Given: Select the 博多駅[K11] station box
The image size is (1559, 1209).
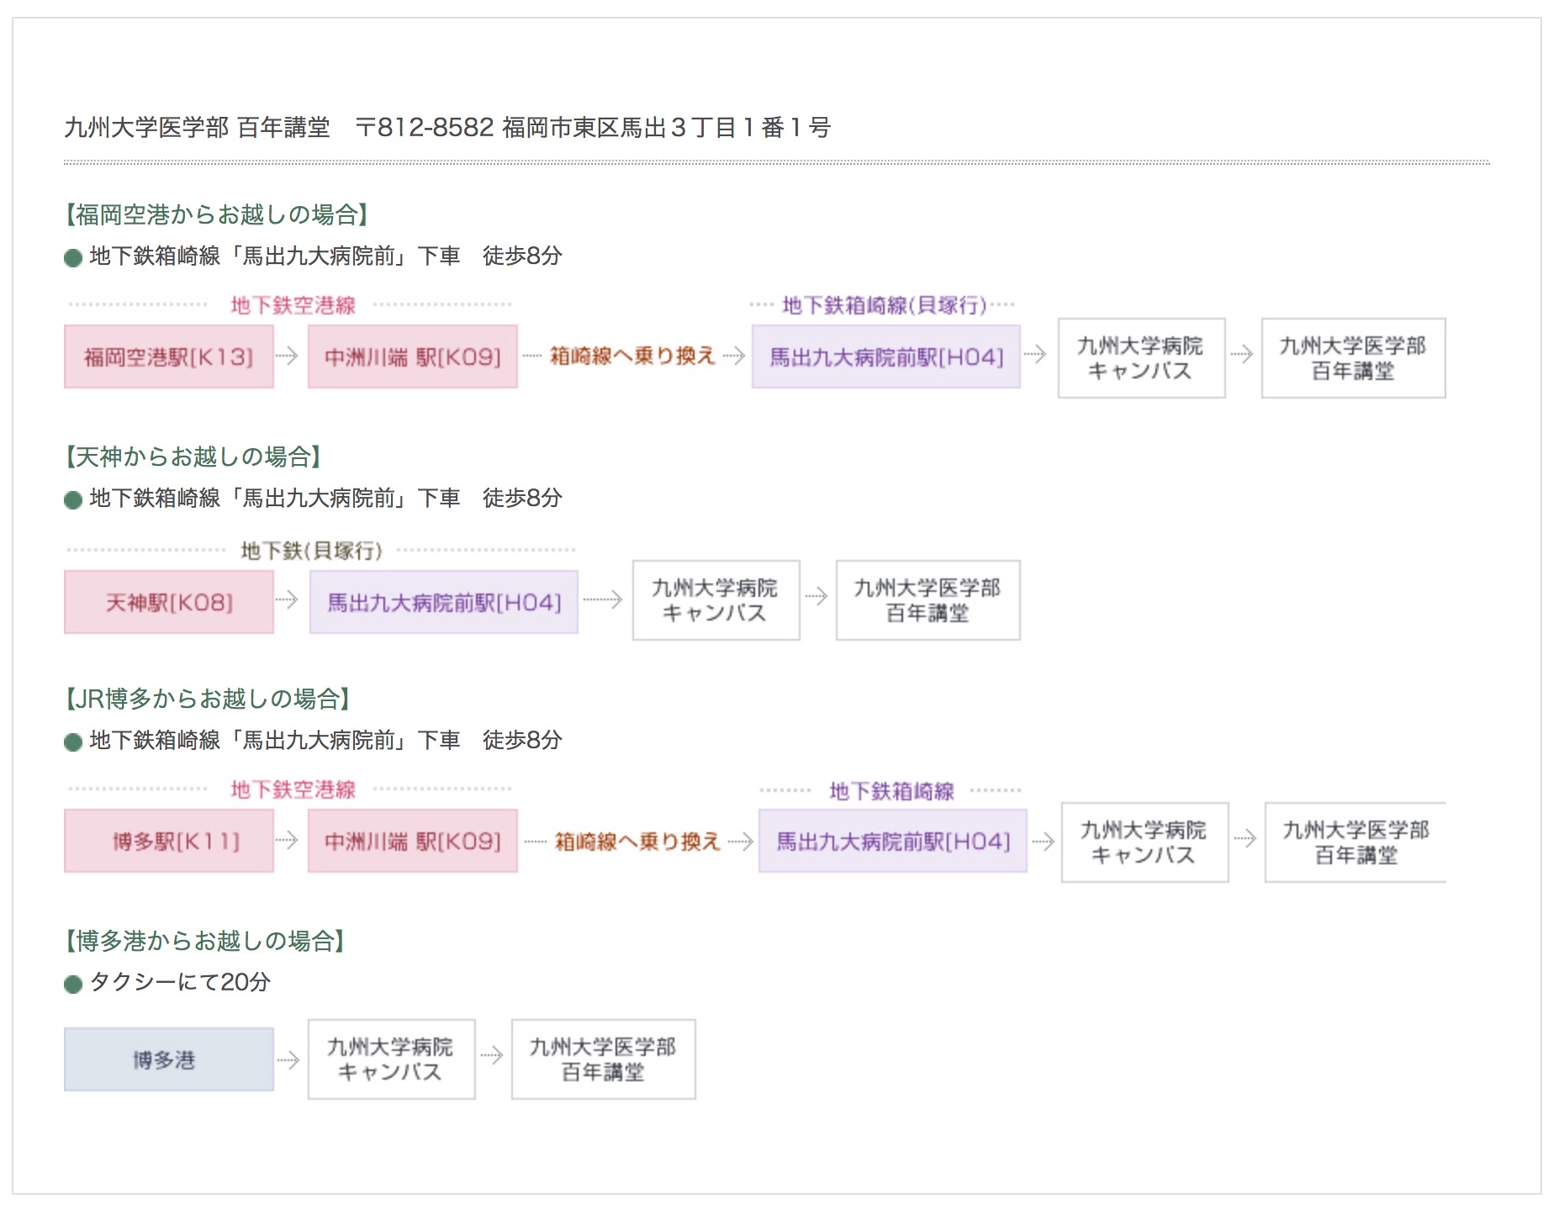Looking at the screenshot, I should 168,841.
